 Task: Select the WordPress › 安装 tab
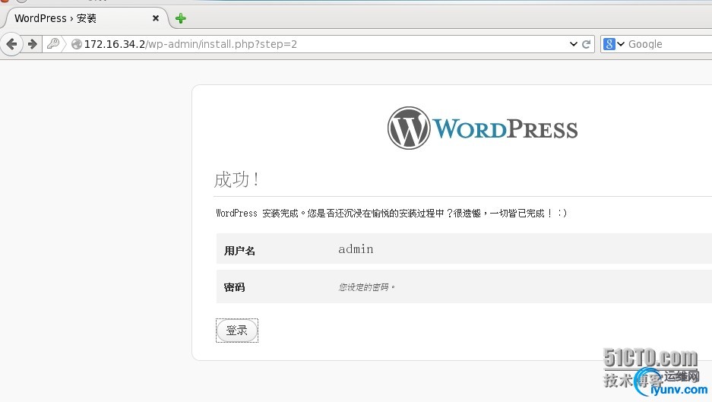tap(87, 18)
